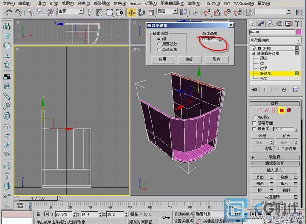Click the 应用 button in extrude dialog
306x224 pixels.
tap(163, 59)
